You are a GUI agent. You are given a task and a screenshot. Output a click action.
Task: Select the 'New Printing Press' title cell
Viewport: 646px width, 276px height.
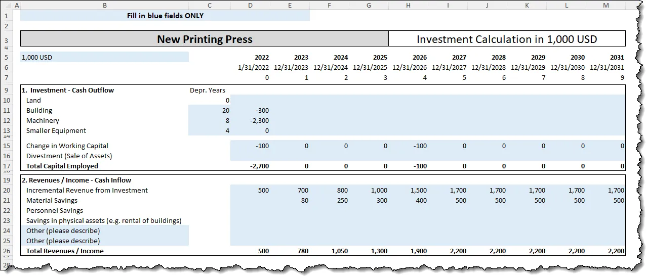click(x=205, y=39)
